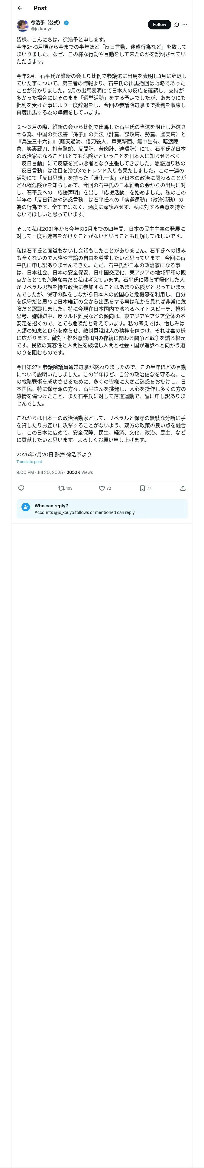This screenshot has height=1168, width=204.
Task: Open the repost menu showing 193
Action: coord(62,488)
